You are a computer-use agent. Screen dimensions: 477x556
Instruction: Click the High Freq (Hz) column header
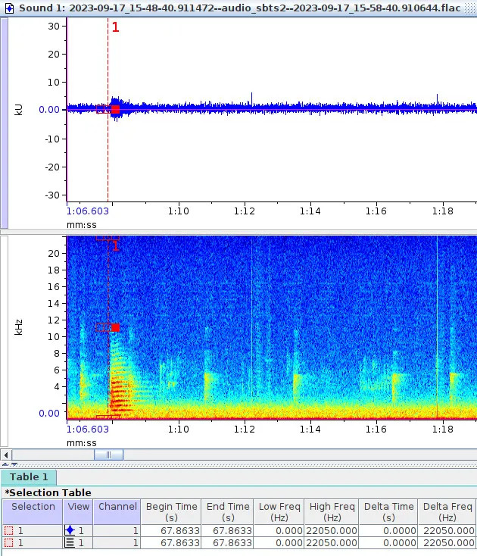332,512
